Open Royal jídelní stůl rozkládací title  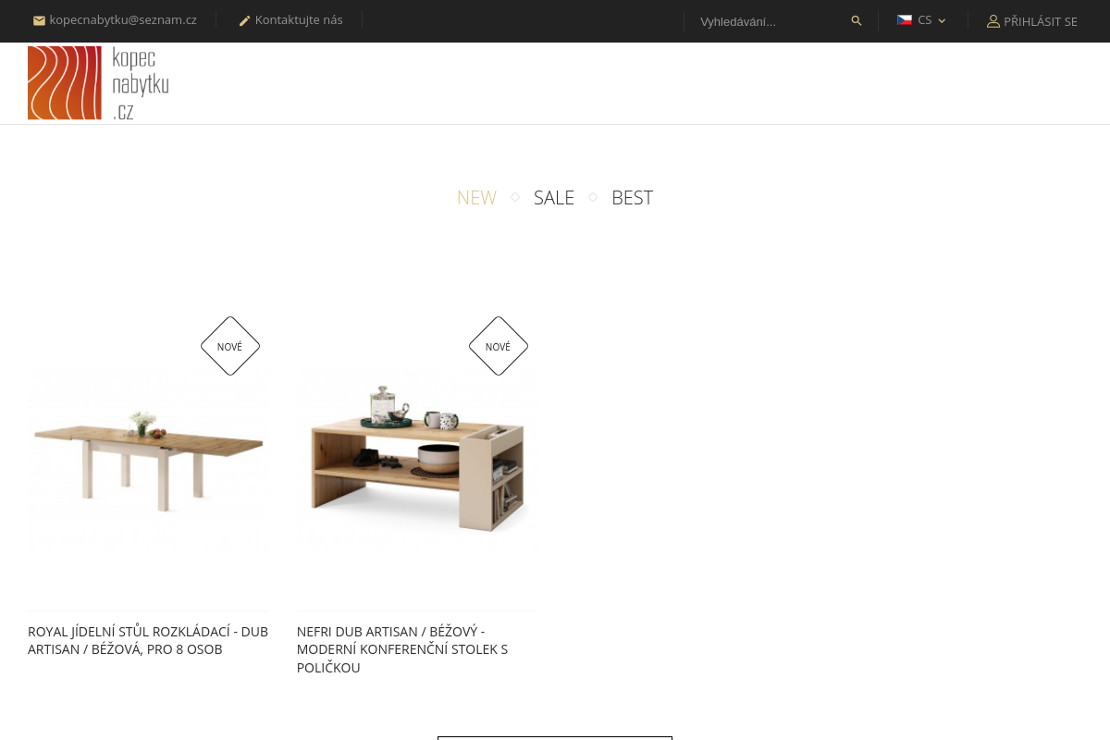point(148,640)
